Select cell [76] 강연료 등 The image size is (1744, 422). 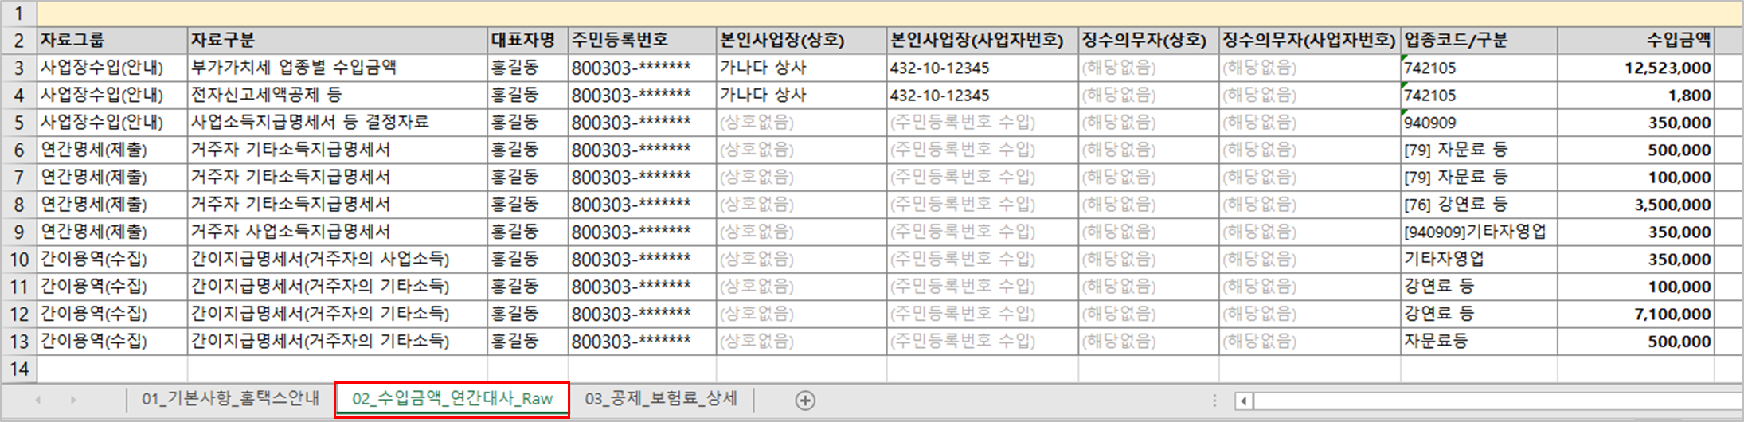pyautogui.click(x=1480, y=205)
